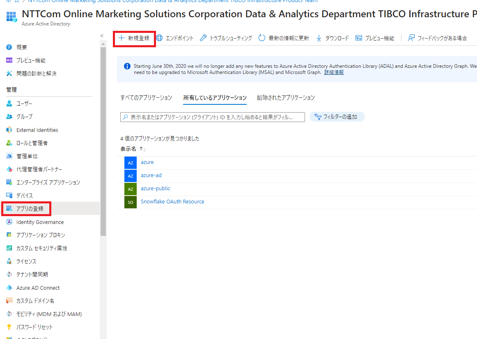Switch to すべてのアプリケーション tab
Image resolution: width=477 pixels, height=339 pixels.
[146, 98]
